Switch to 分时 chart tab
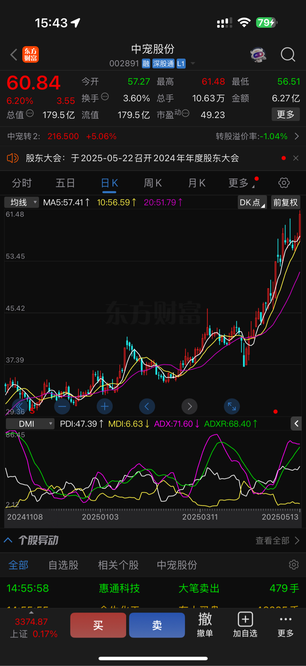 22,183
